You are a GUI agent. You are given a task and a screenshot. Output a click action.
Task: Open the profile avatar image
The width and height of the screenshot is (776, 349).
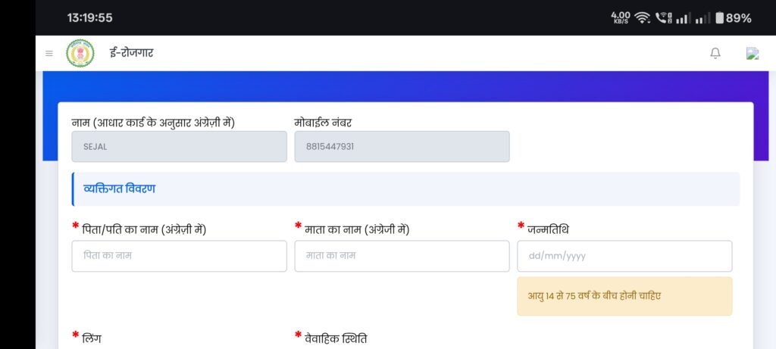(x=752, y=53)
